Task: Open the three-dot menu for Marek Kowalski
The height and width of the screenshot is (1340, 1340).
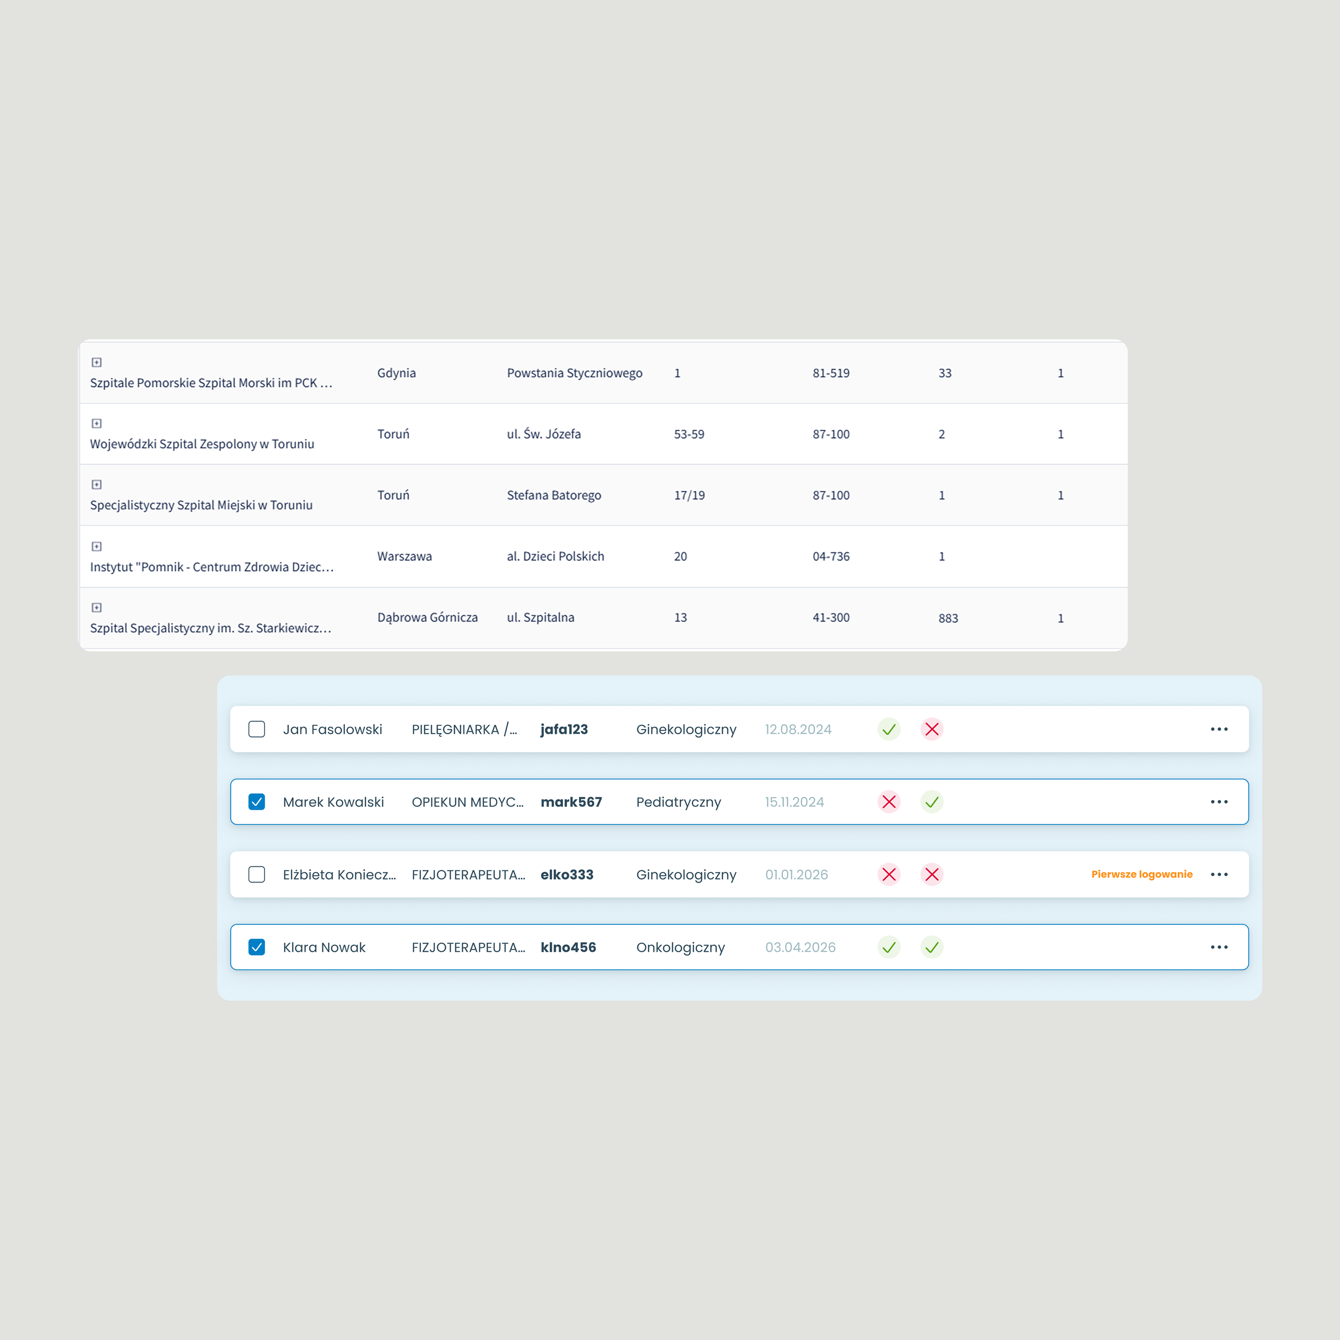Action: pos(1219,802)
